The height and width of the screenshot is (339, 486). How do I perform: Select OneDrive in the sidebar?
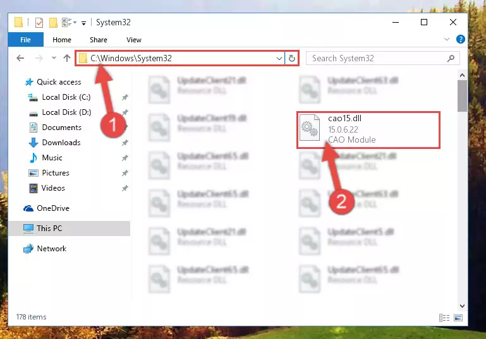tap(52, 208)
